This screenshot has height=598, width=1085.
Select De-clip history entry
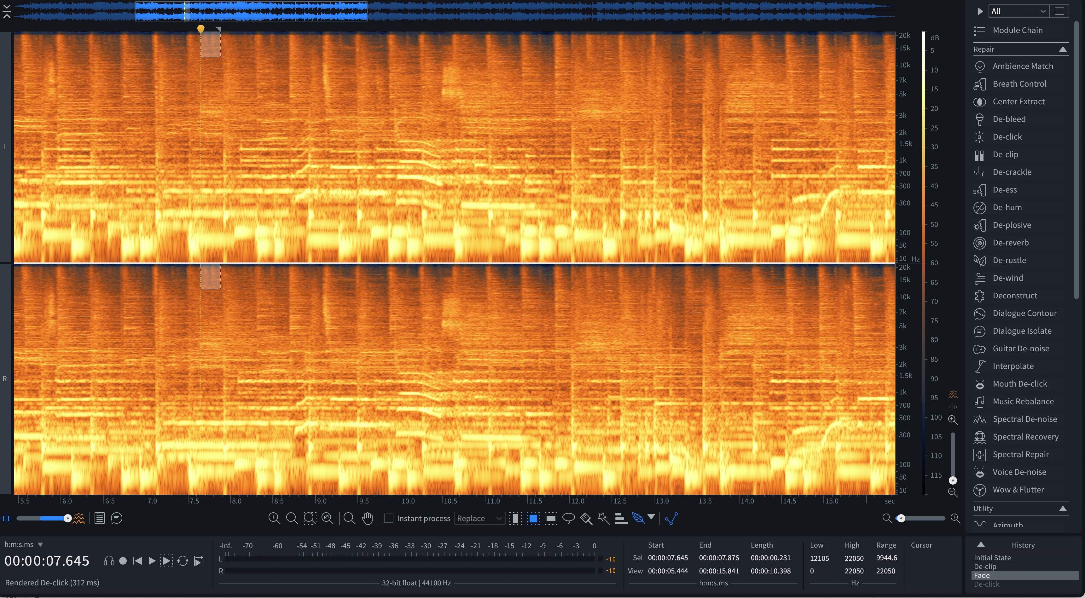985,566
